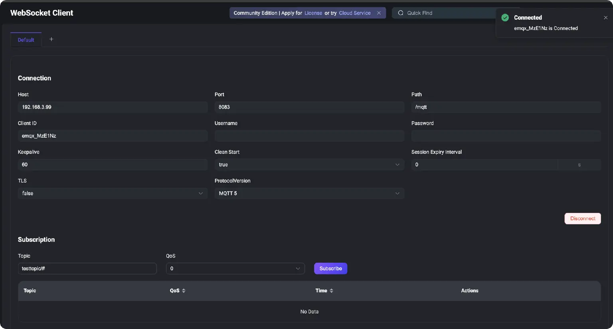
Task: Switch to the Default connection tab
Action: (26, 40)
